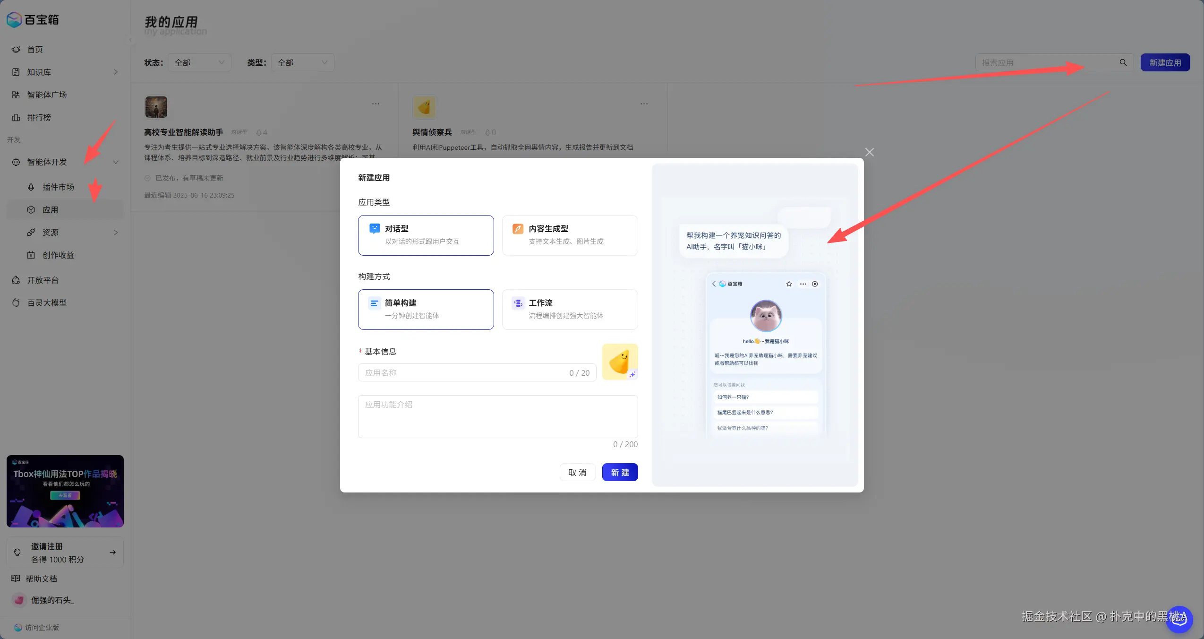Viewport: 1204px width, 639px height.
Task: Focus the 应用名称 input field
Action: click(x=465, y=372)
